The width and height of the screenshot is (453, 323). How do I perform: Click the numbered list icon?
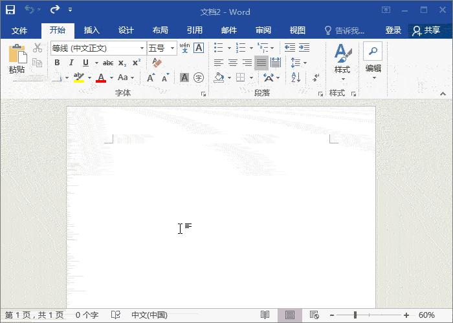[x=240, y=48]
